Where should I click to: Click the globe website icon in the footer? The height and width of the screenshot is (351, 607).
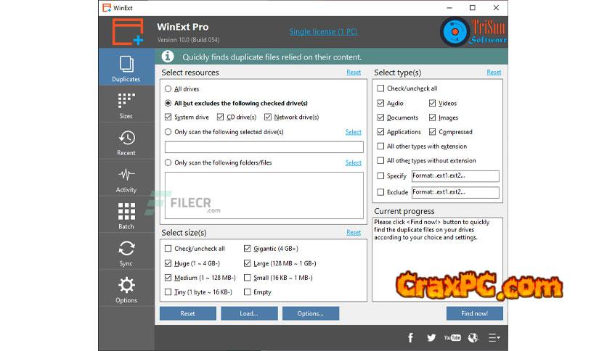[x=473, y=337]
